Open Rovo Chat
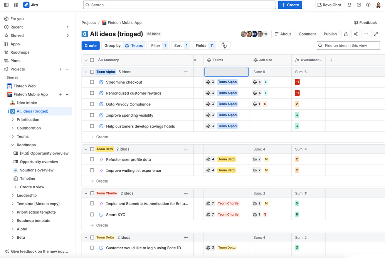 coord(330,5)
